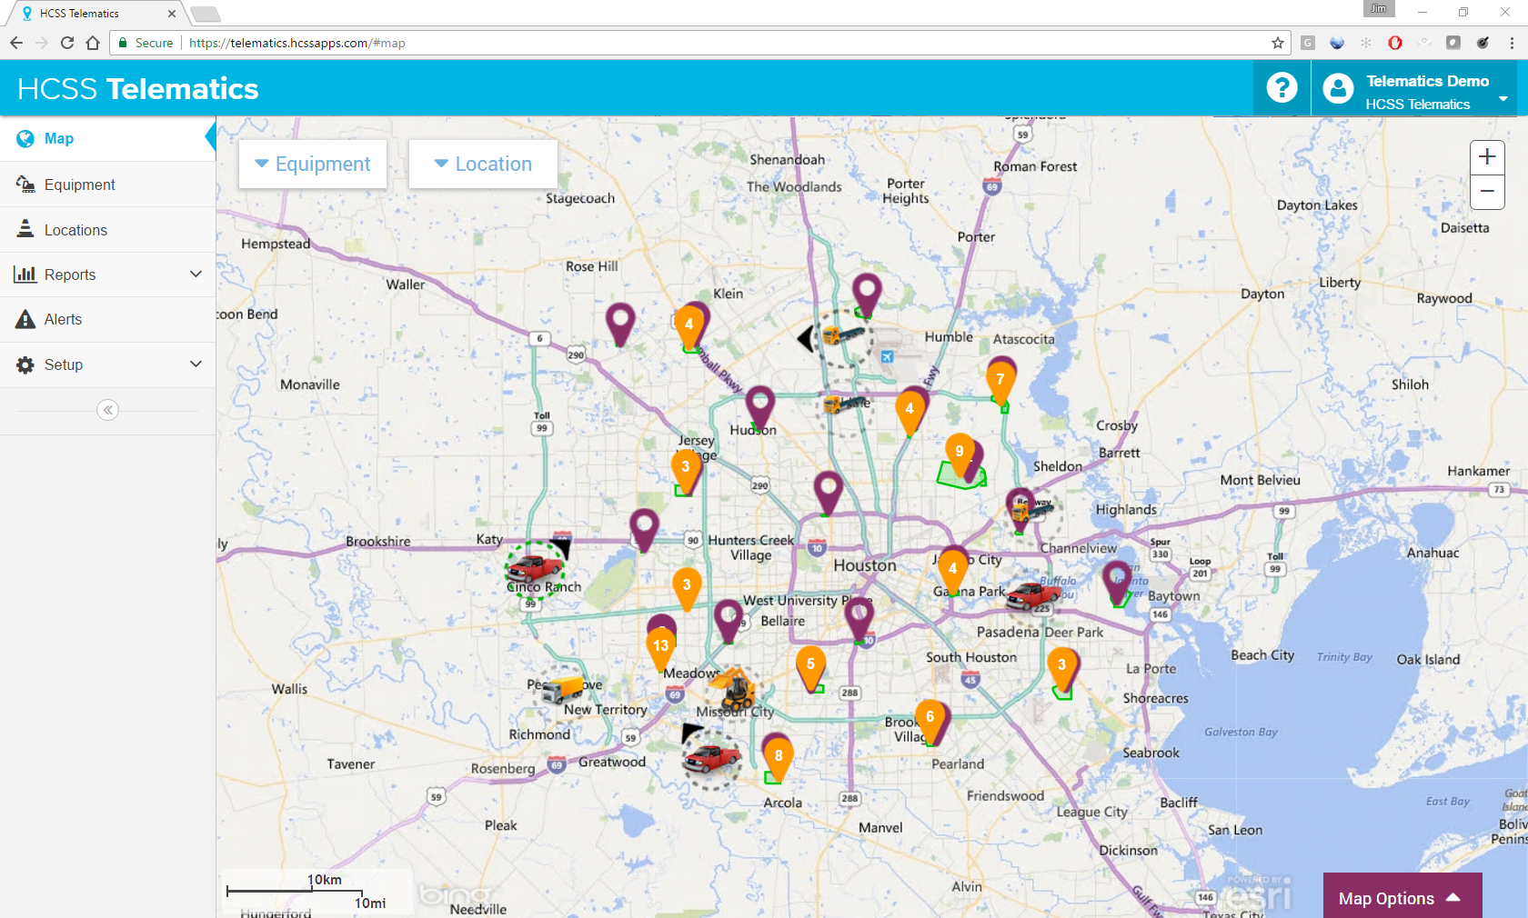Open Equipment using the excavator icon
Image resolution: width=1528 pixels, height=918 pixels.
pos(25,184)
